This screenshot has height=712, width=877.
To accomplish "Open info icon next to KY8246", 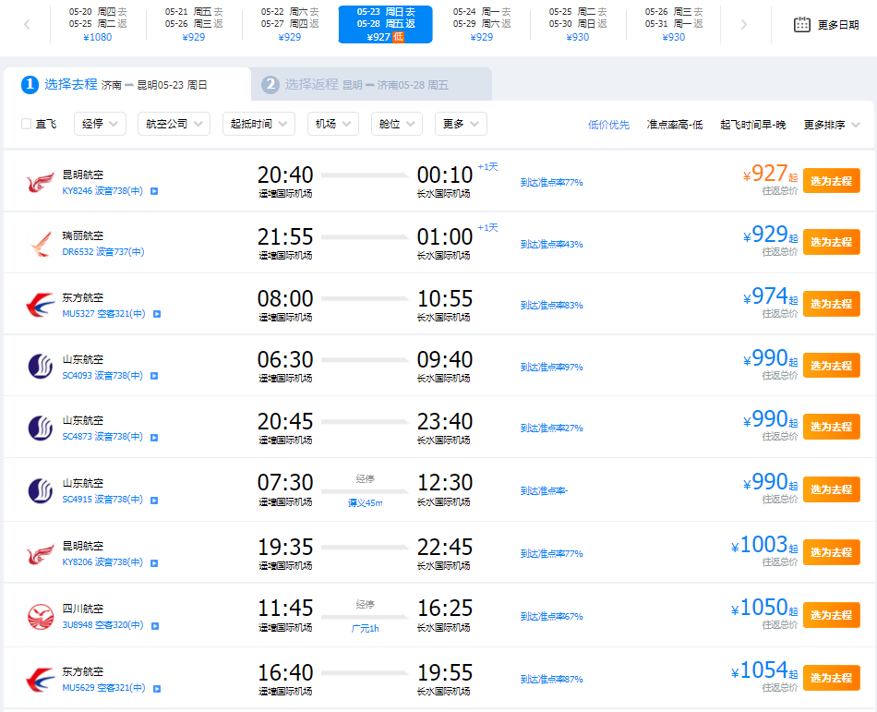I will (x=154, y=191).
